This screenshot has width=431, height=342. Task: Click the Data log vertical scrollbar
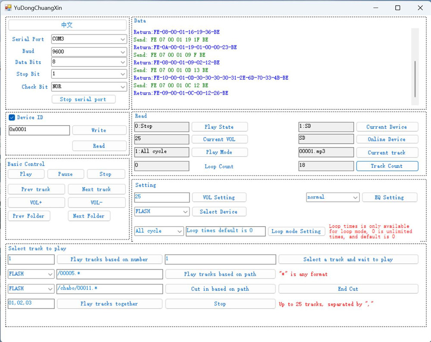coord(415,79)
